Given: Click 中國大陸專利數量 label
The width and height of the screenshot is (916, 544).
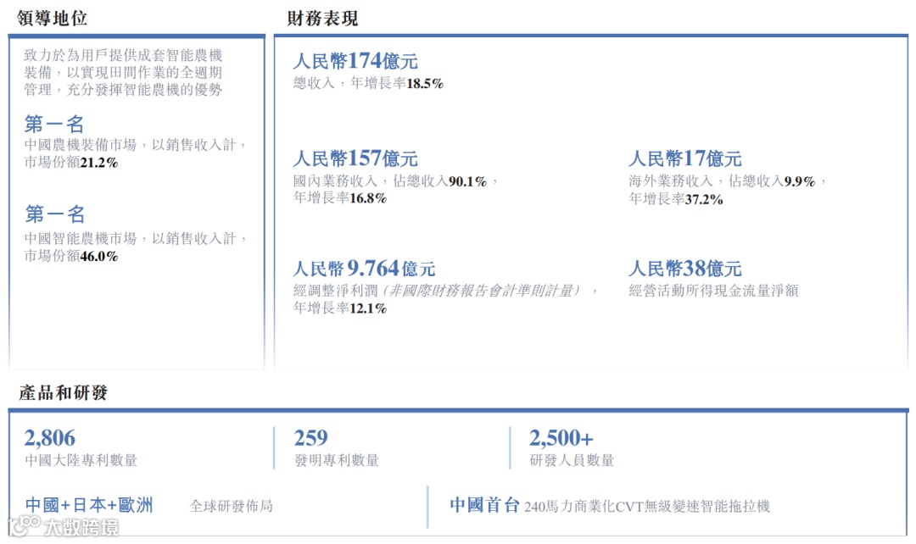Looking at the screenshot, I should pos(81,460).
